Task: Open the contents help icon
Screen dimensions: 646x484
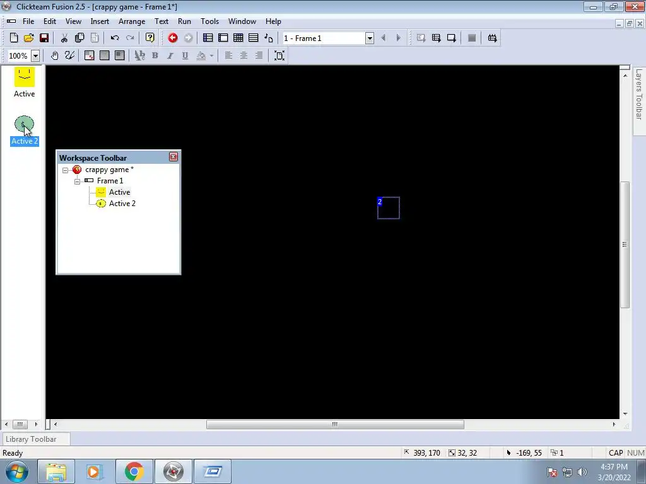Action: tap(150, 38)
